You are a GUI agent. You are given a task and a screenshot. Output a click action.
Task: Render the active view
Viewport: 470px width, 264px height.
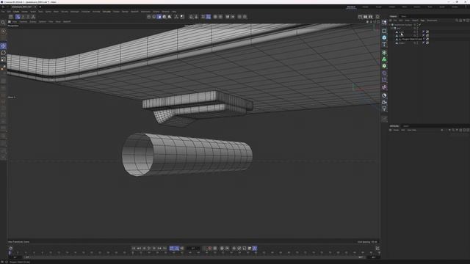click(x=360, y=17)
